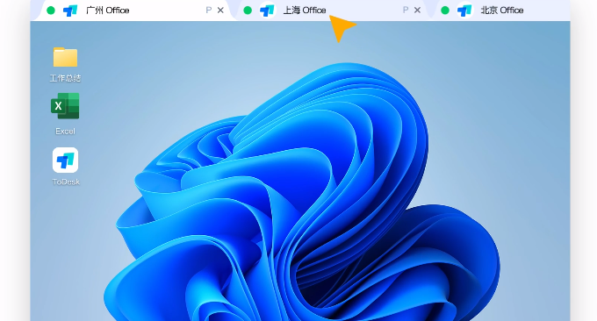597x321 pixels.
Task: Click green status dot on 上海 Office tab
Action: (x=248, y=11)
